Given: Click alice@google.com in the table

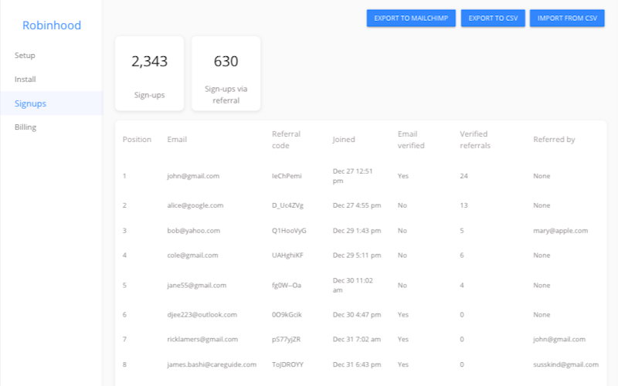Looking at the screenshot, I should click(195, 205).
